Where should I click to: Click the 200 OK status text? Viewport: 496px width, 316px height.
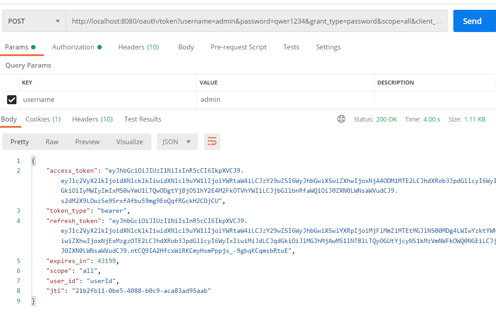click(x=386, y=119)
